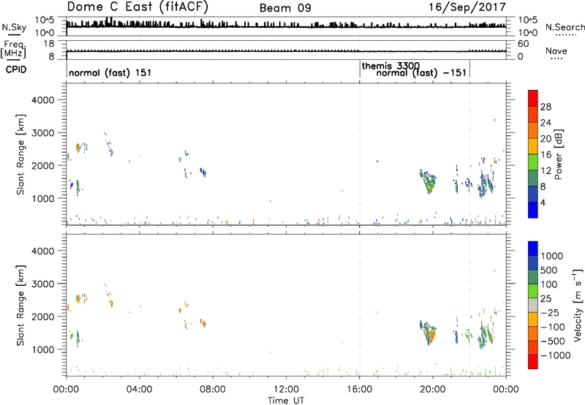Click the "N.Search" legend label

coord(565,27)
